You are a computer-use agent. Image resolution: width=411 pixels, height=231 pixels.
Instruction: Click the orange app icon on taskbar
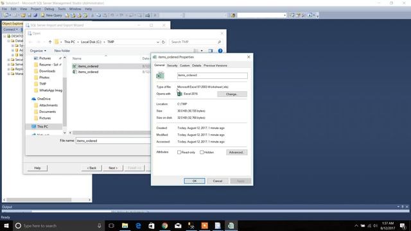coord(204,225)
